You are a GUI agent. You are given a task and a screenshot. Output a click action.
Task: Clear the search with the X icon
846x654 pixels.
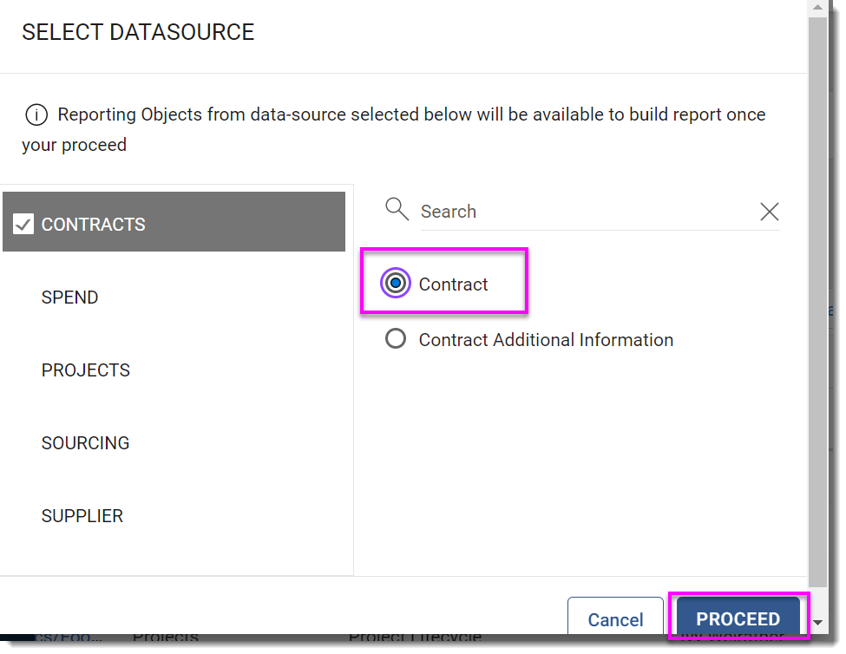769,212
